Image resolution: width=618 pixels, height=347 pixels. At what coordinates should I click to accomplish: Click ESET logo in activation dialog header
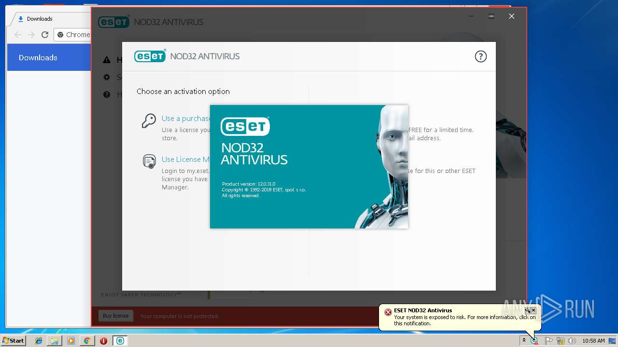[x=150, y=56]
